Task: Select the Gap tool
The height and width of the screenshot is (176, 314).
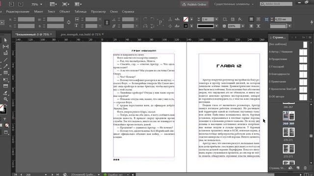Action: click(x=5, y=46)
